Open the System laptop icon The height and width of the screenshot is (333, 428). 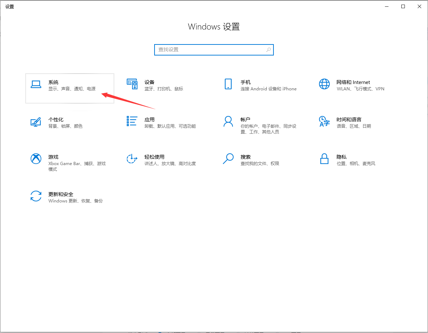[36, 84]
